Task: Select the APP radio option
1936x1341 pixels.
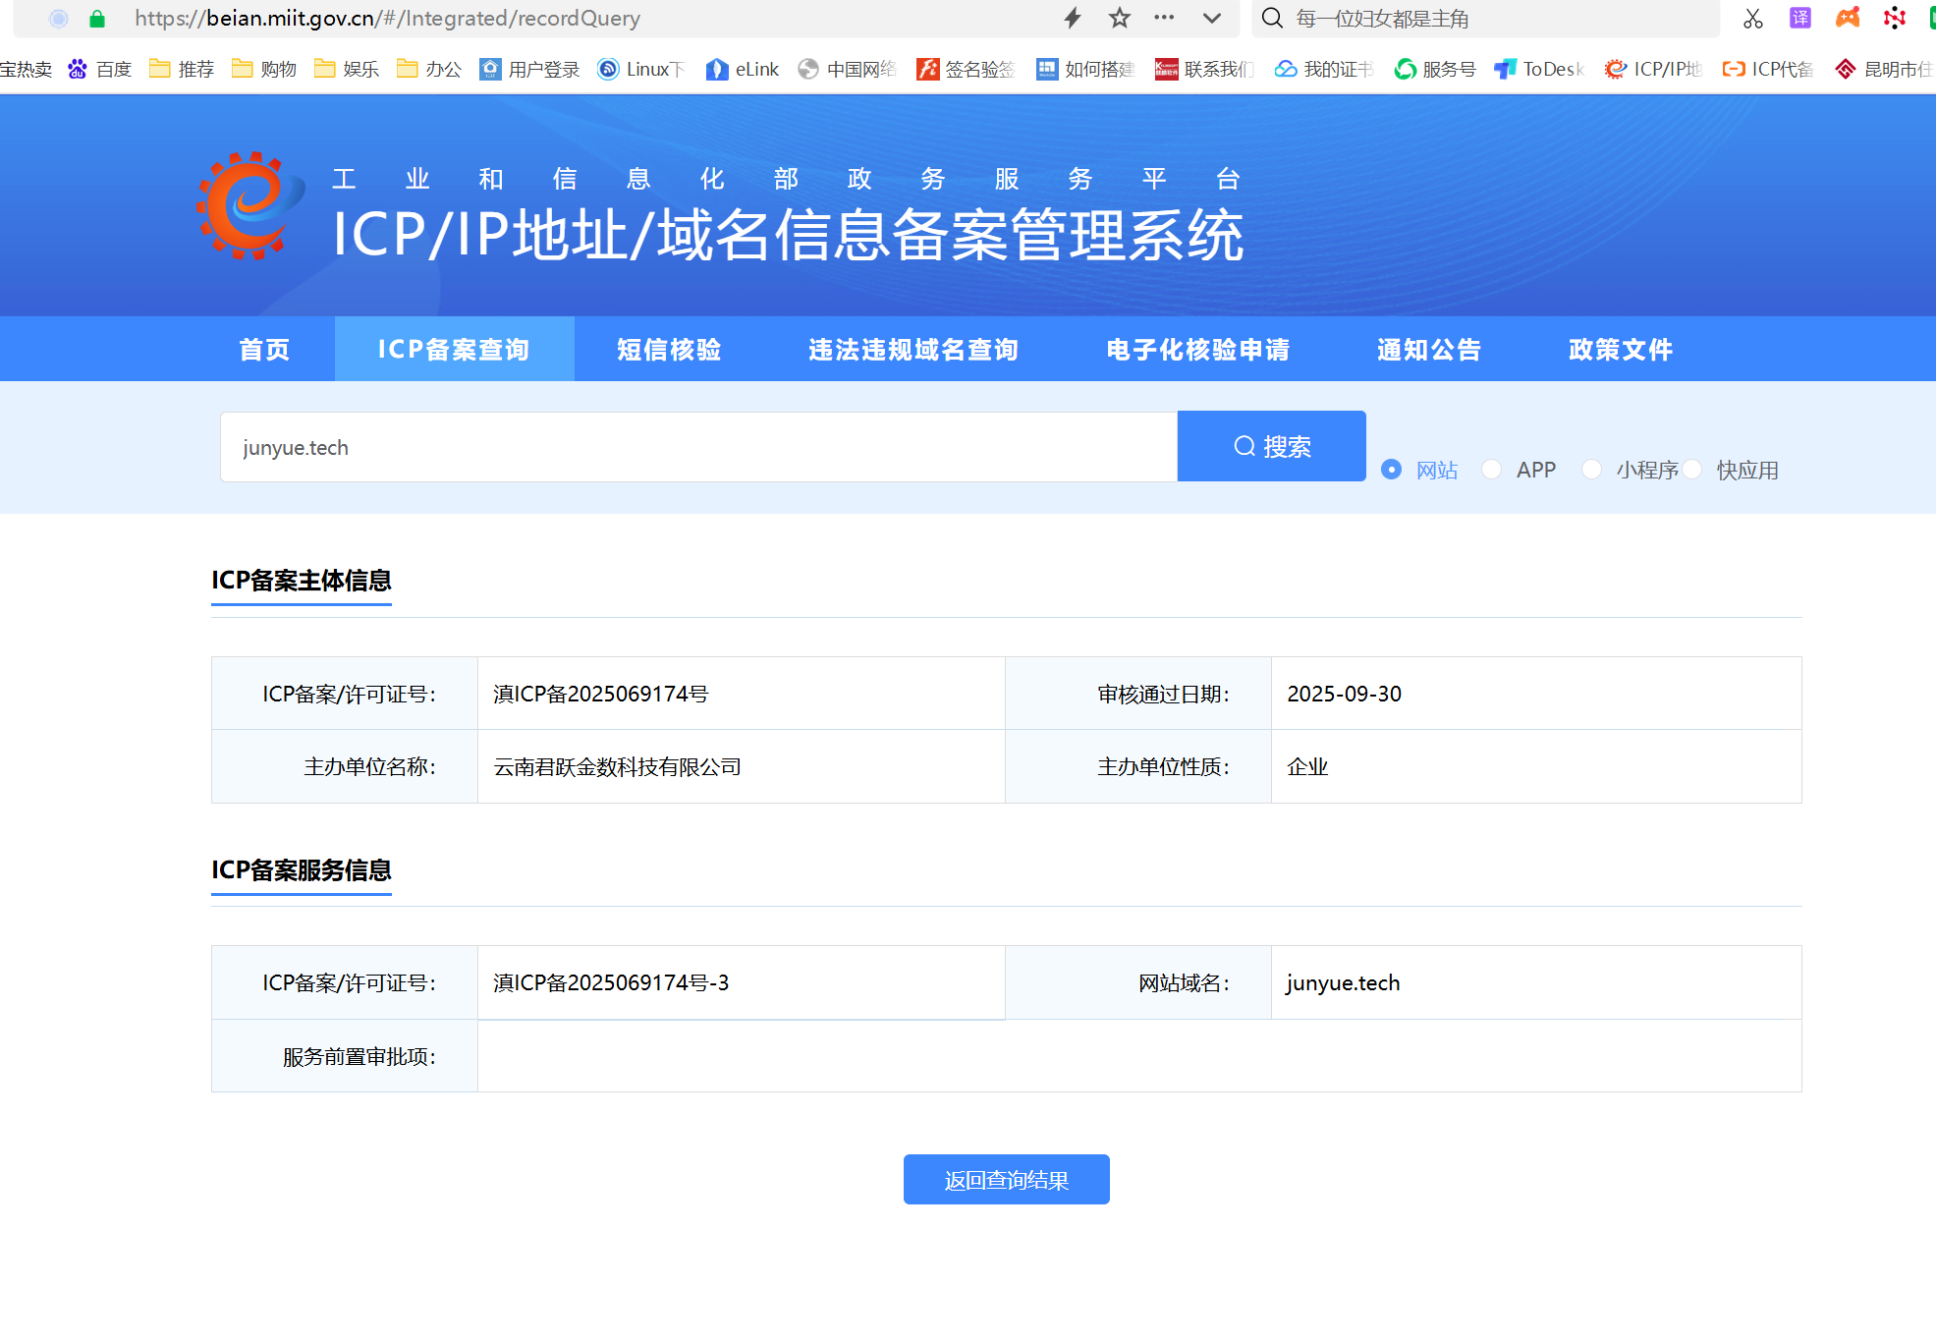Action: click(x=1491, y=470)
